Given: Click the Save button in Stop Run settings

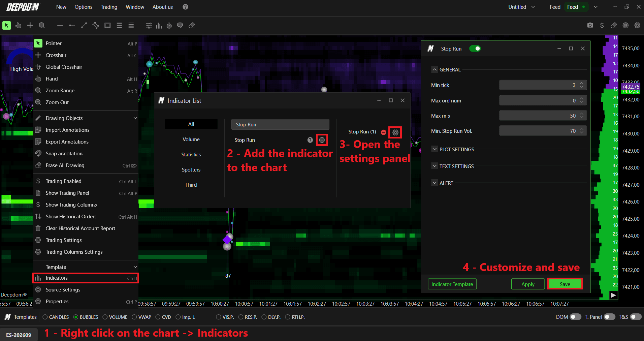Looking at the screenshot, I should pyautogui.click(x=565, y=284).
